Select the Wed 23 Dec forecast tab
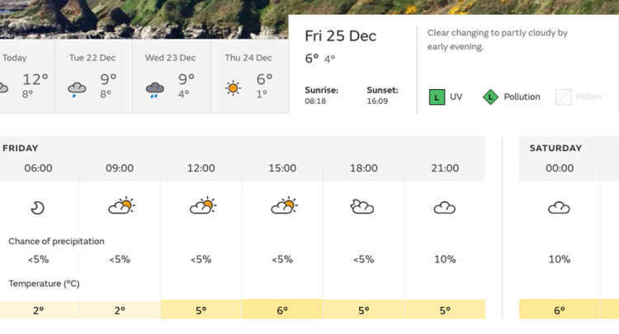This screenshot has height=334, width=619. point(171,76)
